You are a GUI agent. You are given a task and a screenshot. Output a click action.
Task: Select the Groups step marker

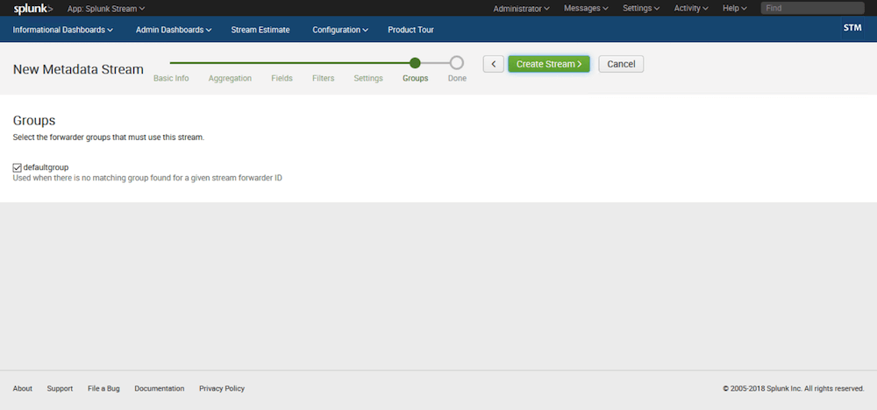coord(415,62)
